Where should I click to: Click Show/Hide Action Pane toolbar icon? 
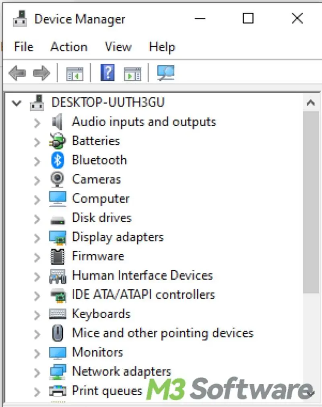[x=133, y=74]
